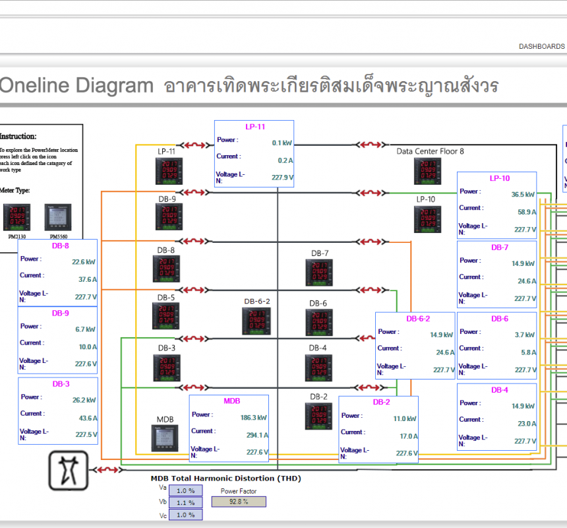Select the Data Center Floor 8 meter icon
567x528 pixels.
(428, 170)
